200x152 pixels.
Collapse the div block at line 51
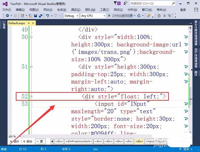[x=31, y=67]
